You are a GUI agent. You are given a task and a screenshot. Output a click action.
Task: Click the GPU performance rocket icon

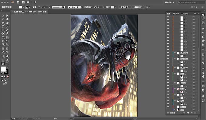tap(35, 2)
